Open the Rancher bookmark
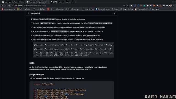176x99 pixels. point(115,9)
